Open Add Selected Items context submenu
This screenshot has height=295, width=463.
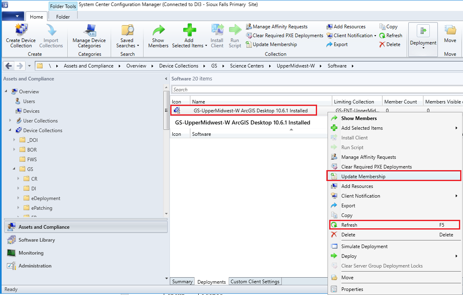pos(395,128)
